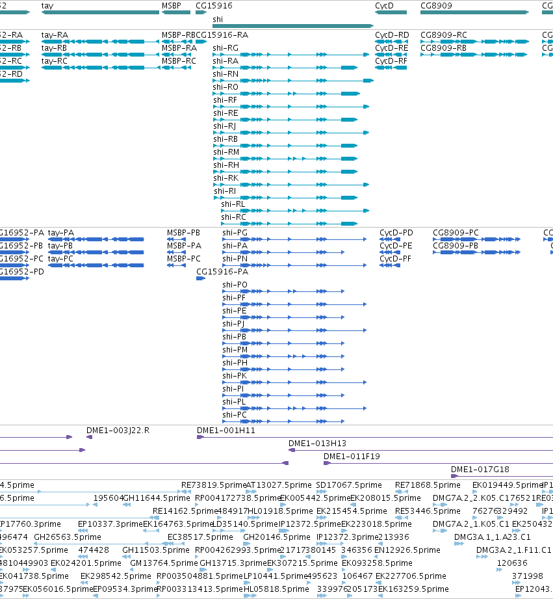Click protein shi-PN
553x599 pixels.
click(x=235, y=259)
